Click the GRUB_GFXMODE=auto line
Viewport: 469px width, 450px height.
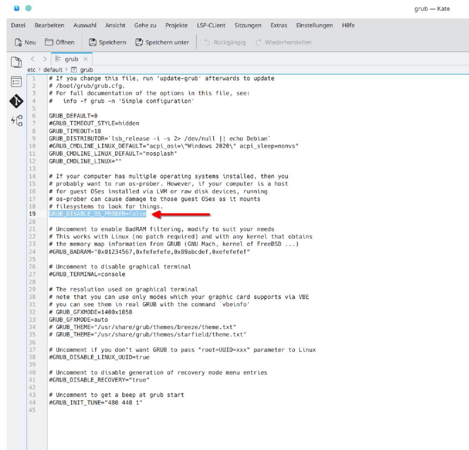pyautogui.click(x=78, y=320)
